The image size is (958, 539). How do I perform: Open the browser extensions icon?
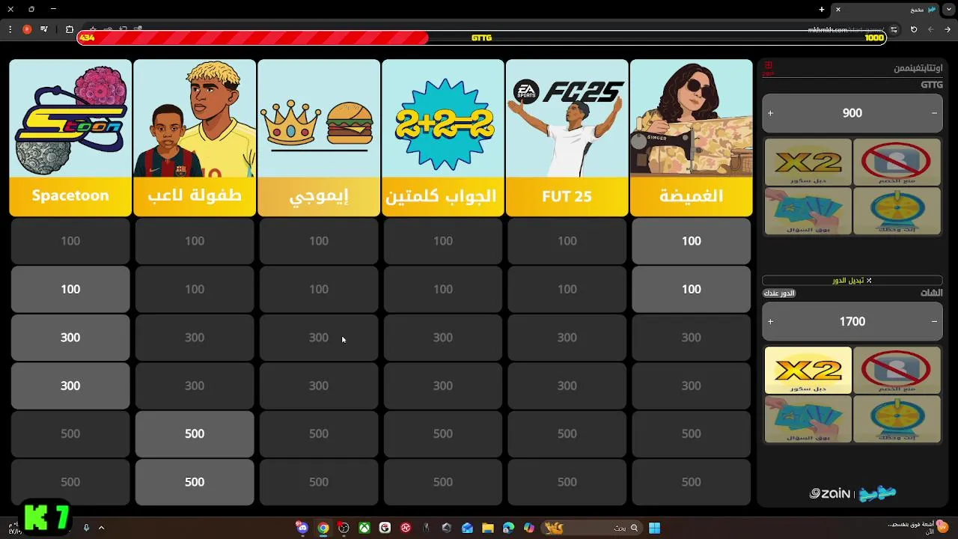point(69,29)
